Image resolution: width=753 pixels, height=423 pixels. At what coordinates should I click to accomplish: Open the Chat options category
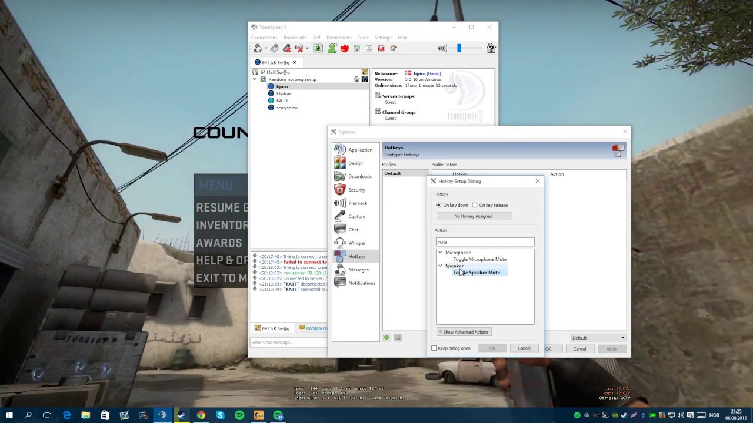pos(355,230)
